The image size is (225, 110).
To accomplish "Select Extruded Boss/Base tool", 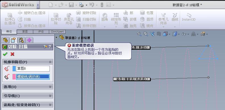I will click(10, 19).
